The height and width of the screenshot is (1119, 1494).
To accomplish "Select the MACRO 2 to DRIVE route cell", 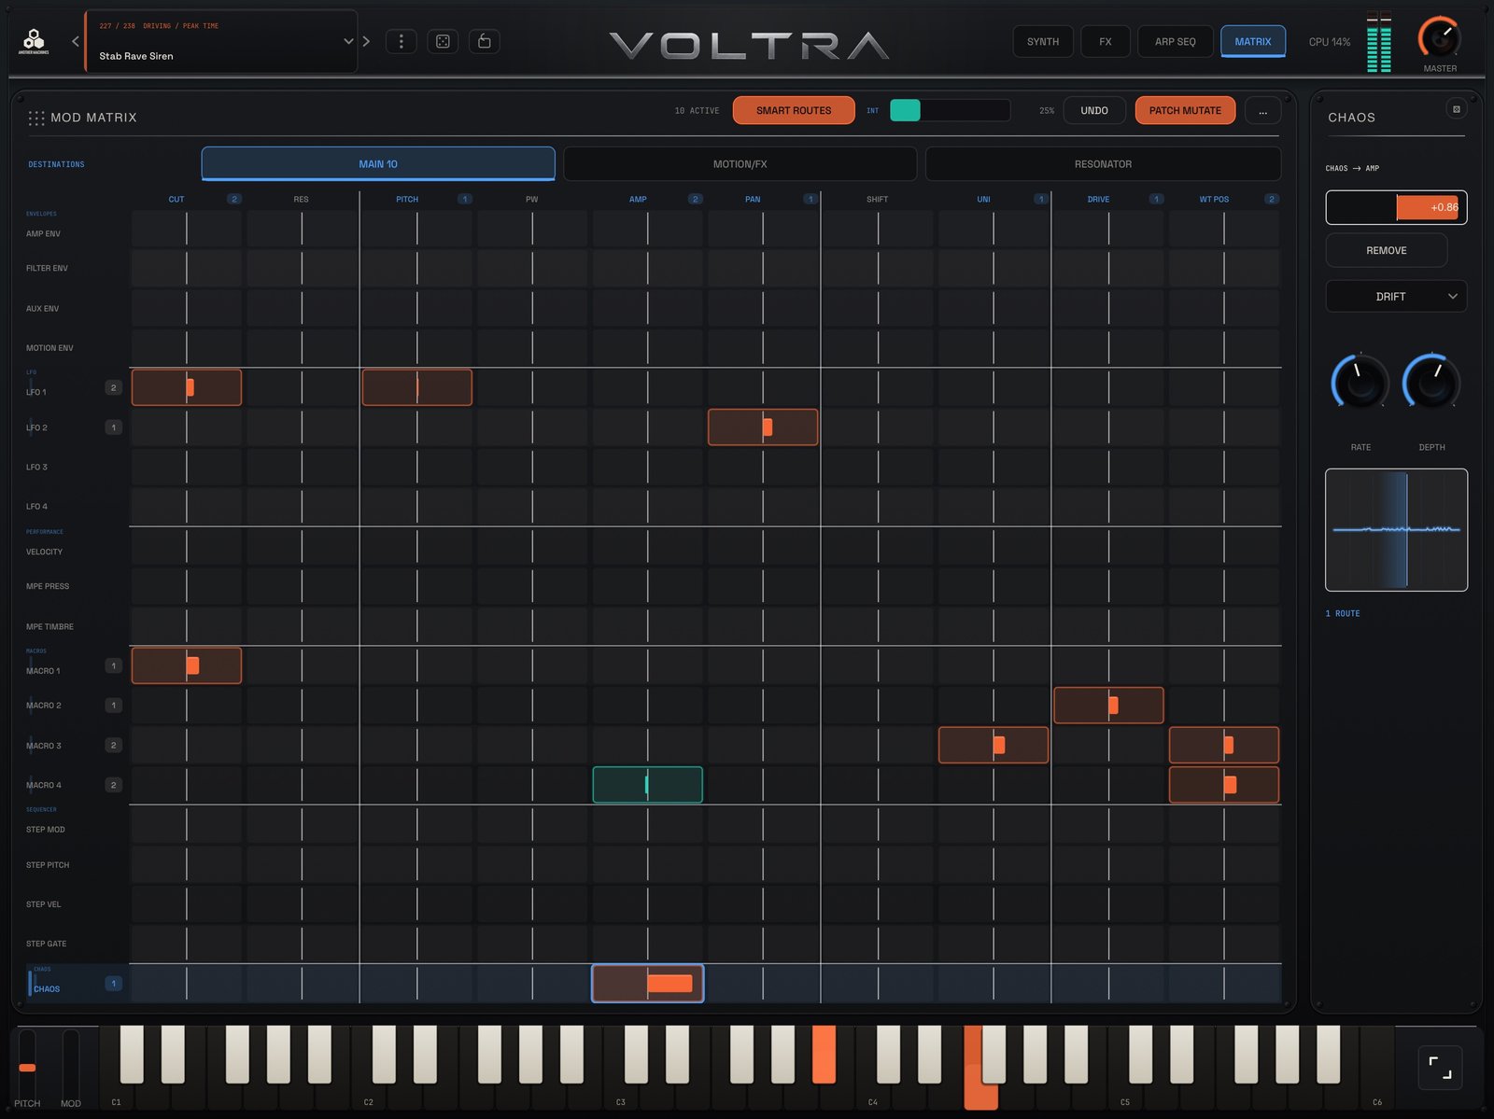I will point(1108,706).
